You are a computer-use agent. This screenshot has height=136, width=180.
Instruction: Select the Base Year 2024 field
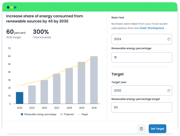[x=142, y=39]
